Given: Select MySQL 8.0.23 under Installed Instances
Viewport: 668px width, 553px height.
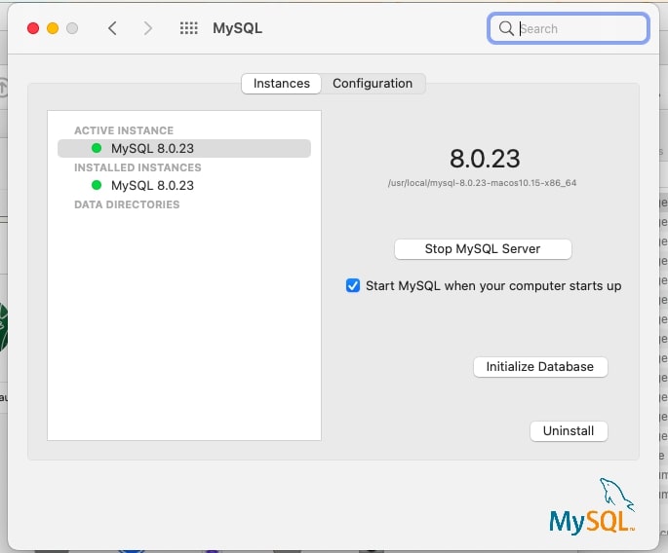Looking at the screenshot, I should 184,185.
